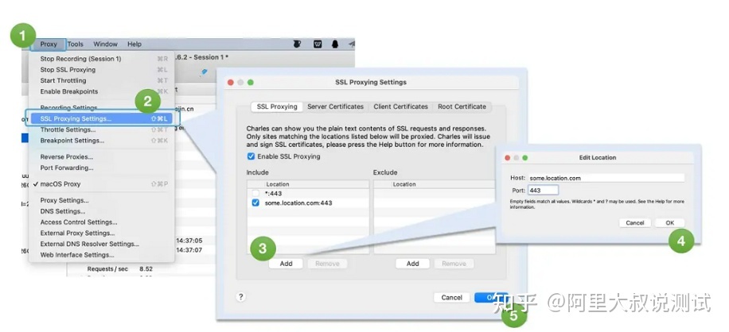Viewport: 729px width, 332px height.
Task: Close the SSL Proxying Settings window
Action: pyautogui.click(x=230, y=82)
